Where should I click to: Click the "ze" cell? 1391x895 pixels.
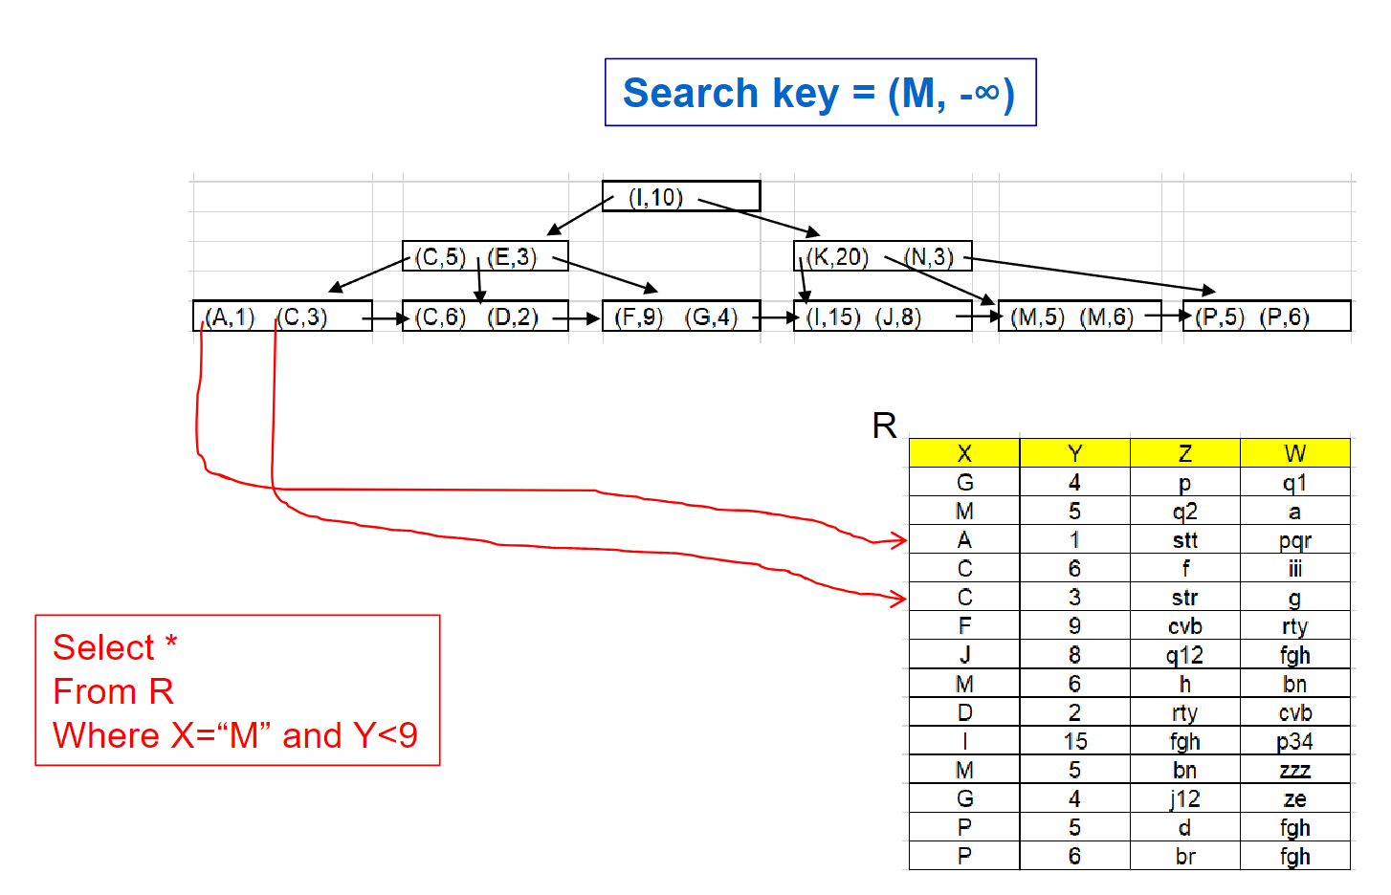pos(1295,798)
